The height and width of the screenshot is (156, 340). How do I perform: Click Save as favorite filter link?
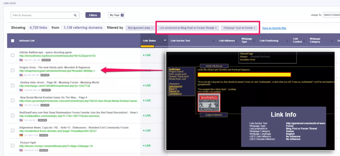pyautogui.click(x=274, y=28)
